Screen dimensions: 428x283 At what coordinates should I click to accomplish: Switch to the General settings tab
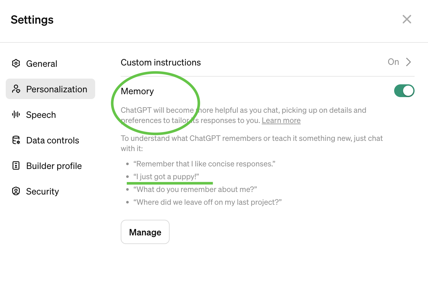(x=42, y=64)
